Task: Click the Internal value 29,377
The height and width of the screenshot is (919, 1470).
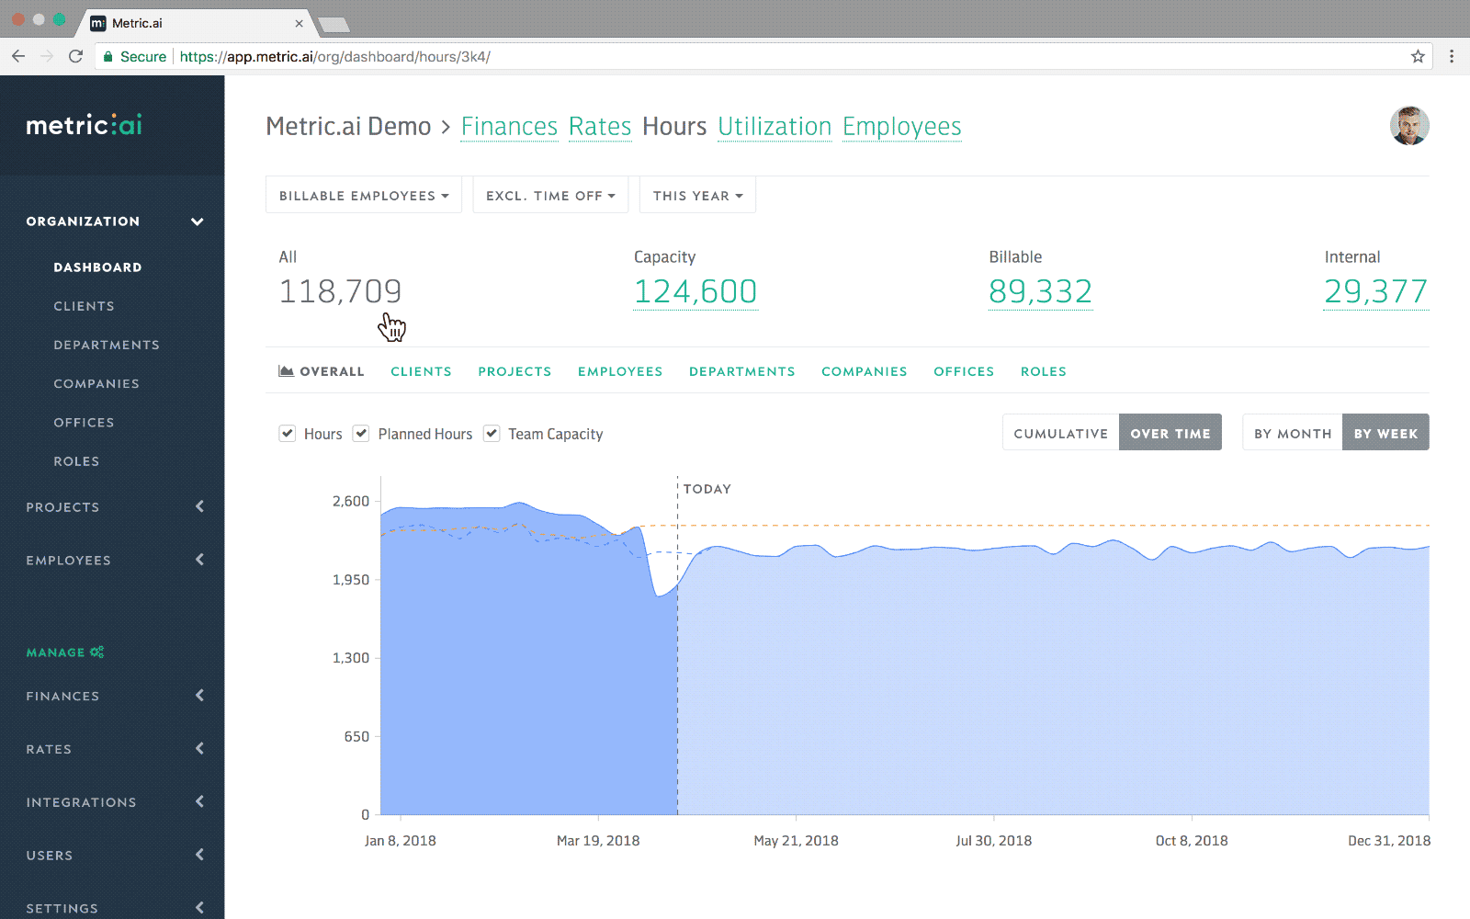Action: coord(1376,291)
